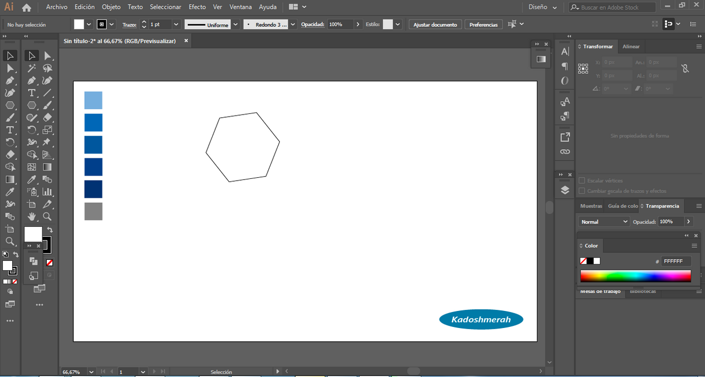
Task: Open the Trazo stroke panel link
Action: click(129, 25)
